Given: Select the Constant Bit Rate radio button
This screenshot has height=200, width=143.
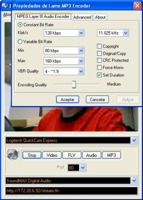Looking at the screenshot, I should pos(20,25).
